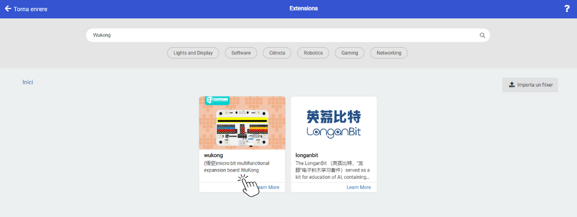Filter by the Gaming tag
The image size is (577, 217).
349,53
